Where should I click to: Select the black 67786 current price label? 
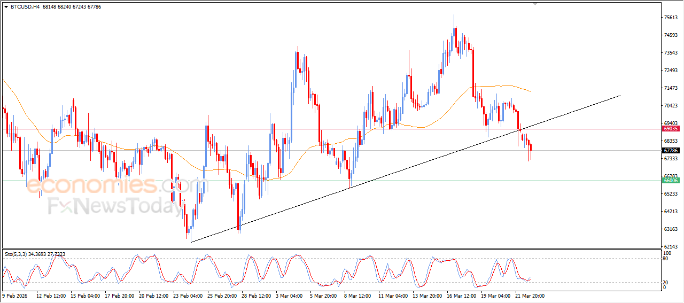pyautogui.click(x=671, y=151)
